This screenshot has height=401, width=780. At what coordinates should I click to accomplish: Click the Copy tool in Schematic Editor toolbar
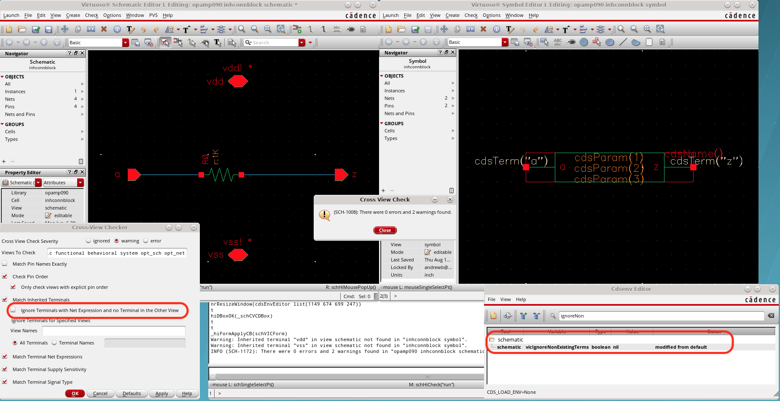[x=78, y=29]
